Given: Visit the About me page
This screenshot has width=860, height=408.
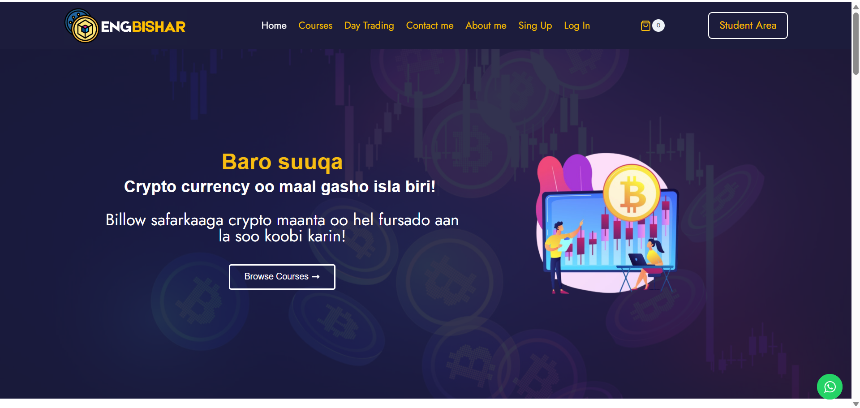Looking at the screenshot, I should (486, 26).
